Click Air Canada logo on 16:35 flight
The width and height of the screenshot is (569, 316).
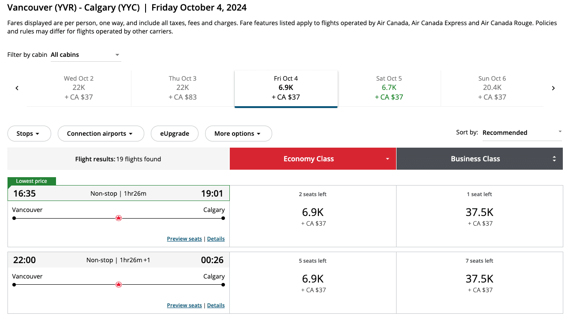(x=118, y=218)
